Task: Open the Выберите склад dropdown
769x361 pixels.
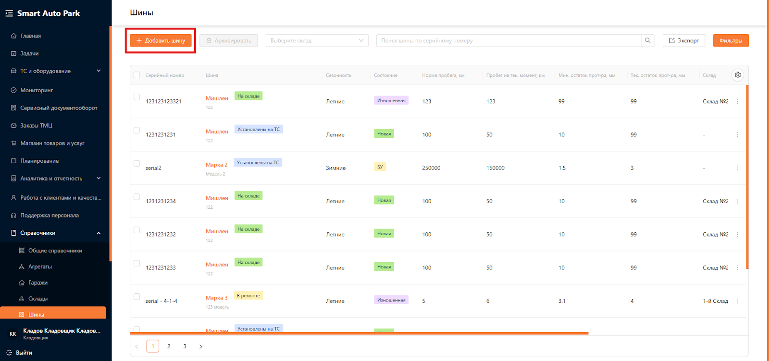Action: [x=317, y=41]
